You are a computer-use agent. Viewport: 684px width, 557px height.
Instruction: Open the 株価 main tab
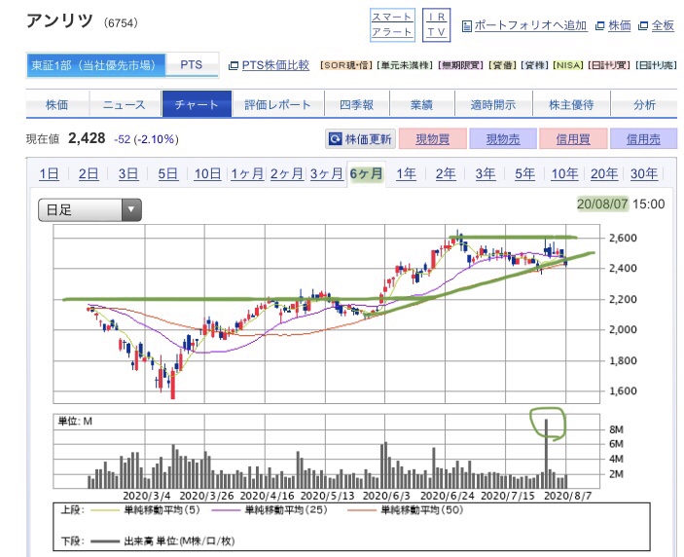(57, 104)
